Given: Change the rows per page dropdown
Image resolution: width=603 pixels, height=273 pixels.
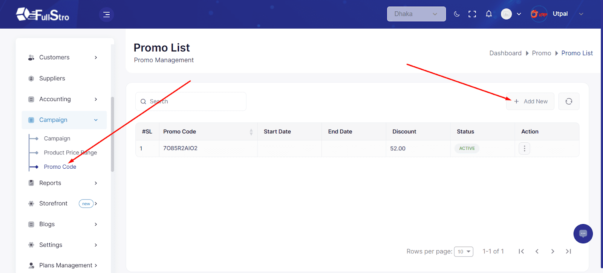Looking at the screenshot, I should pos(464,252).
